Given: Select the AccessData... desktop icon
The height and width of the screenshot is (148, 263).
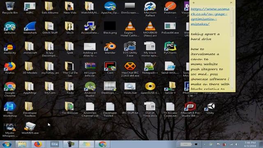Looking at the screenshot, I should pyautogui.click(x=90, y=28).
